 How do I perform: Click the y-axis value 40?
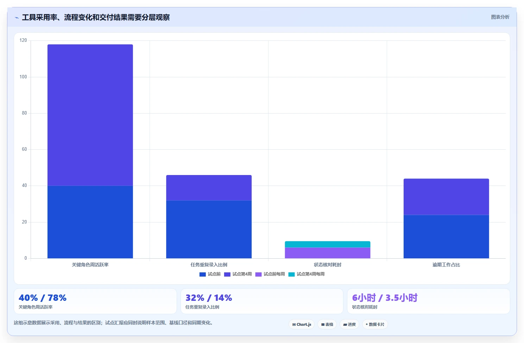[24, 186]
